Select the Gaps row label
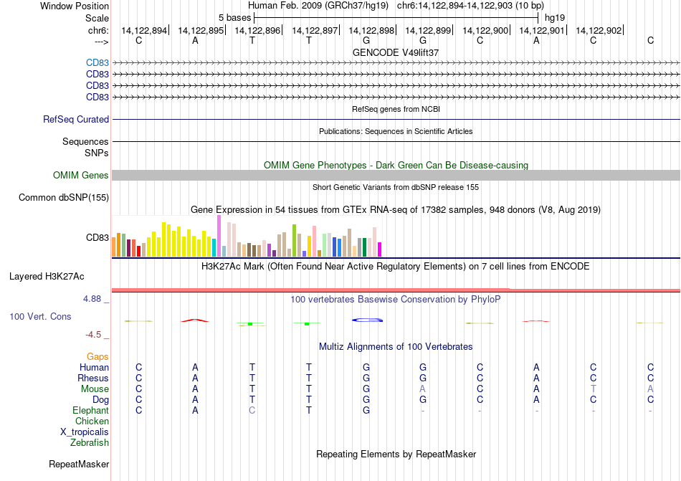This screenshot has width=681, height=481. point(97,357)
